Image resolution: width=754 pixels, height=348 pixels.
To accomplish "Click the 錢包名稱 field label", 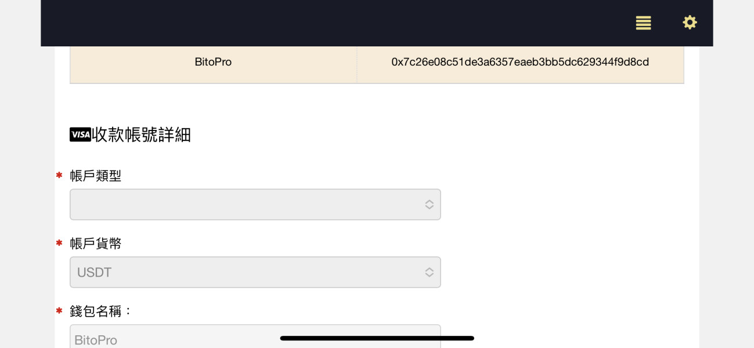I will pyautogui.click(x=101, y=311).
